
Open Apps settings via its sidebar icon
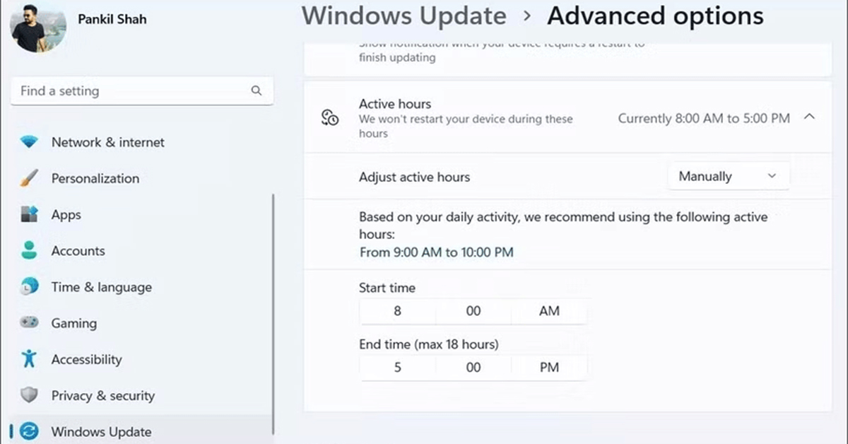[30, 214]
